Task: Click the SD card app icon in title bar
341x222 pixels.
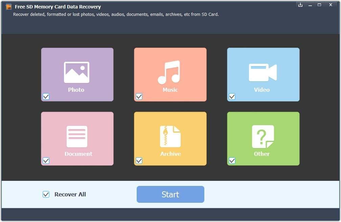Action: [x=9, y=7]
